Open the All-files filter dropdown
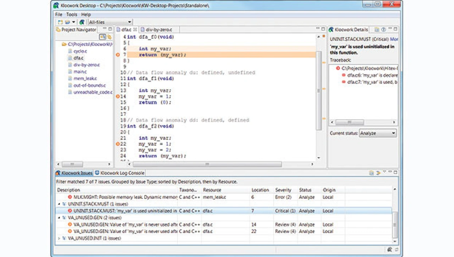Viewport: 454px width, 257px height. coord(110,22)
